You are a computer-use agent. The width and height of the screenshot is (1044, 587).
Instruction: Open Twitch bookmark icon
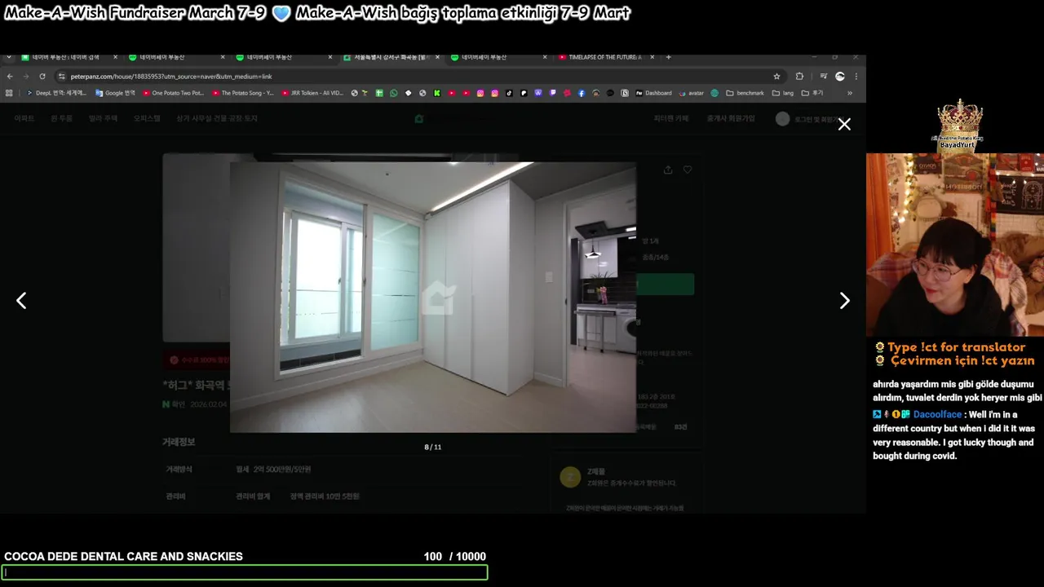coord(552,93)
